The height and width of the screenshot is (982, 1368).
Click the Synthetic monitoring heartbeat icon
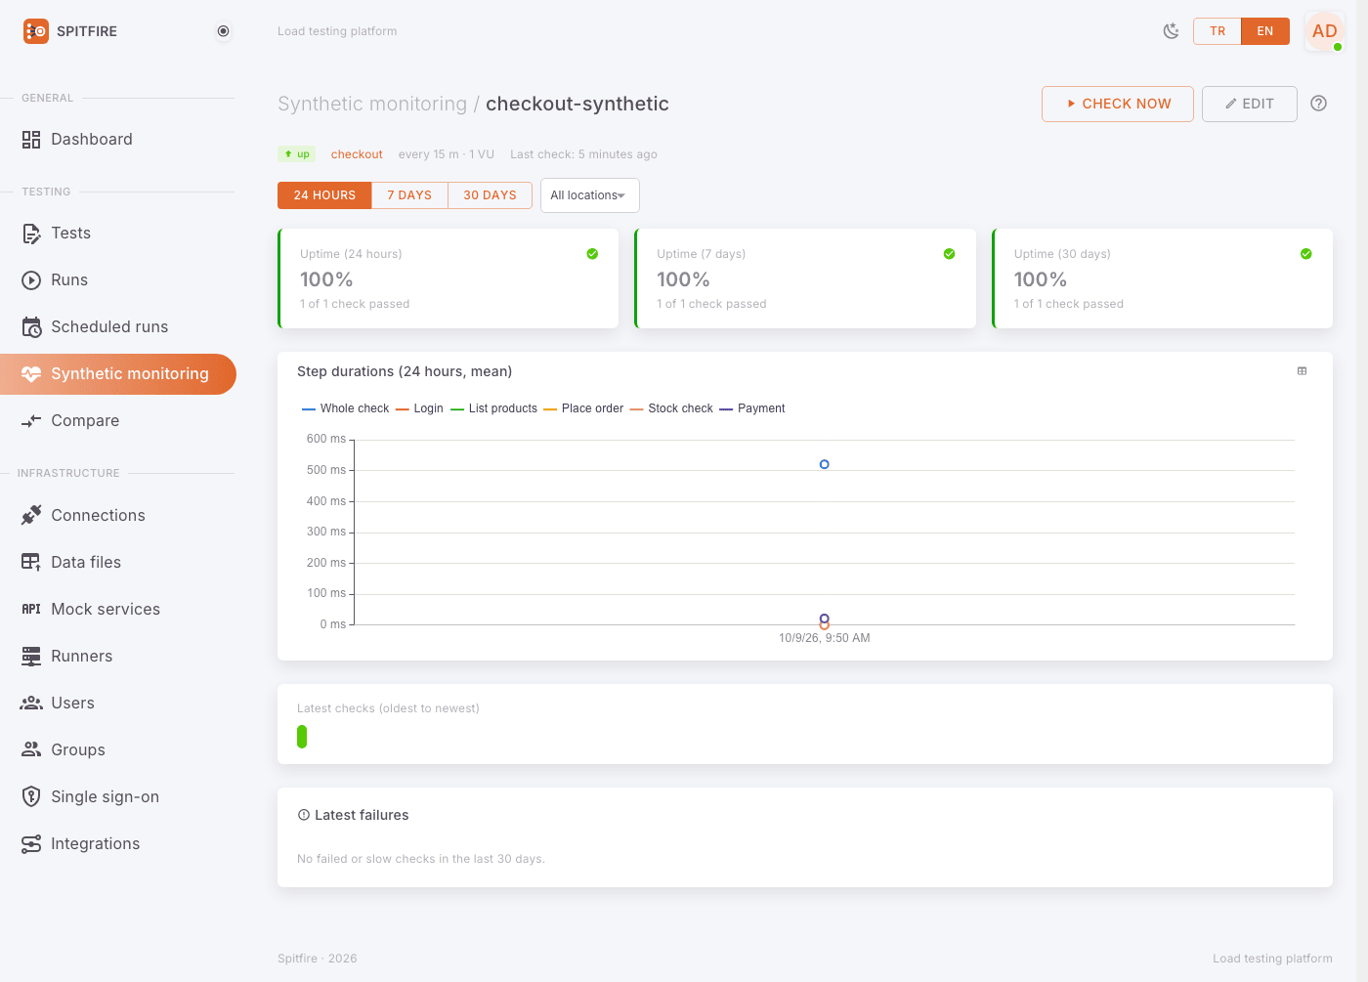pyautogui.click(x=31, y=374)
